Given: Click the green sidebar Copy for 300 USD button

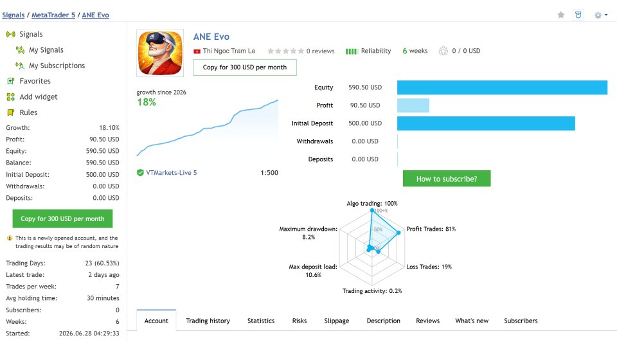Looking at the screenshot, I should (62, 218).
